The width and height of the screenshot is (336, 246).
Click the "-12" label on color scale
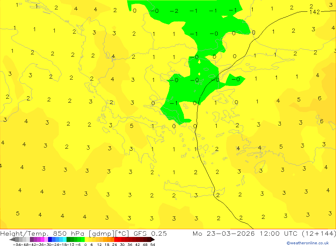tap(71, 245)
